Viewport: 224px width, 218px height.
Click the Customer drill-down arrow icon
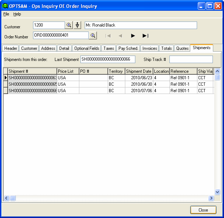pyautogui.click(x=78, y=25)
